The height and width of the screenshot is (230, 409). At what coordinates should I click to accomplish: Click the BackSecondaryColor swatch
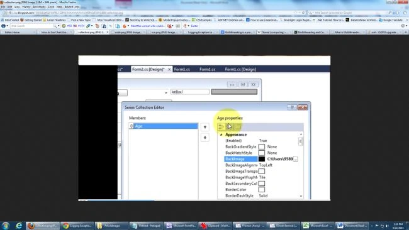[261, 183]
